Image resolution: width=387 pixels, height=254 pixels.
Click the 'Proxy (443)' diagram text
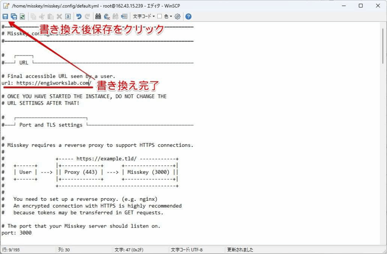(81, 172)
